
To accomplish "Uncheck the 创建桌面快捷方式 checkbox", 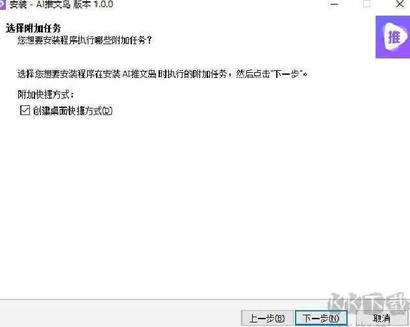I will click(x=25, y=111).
